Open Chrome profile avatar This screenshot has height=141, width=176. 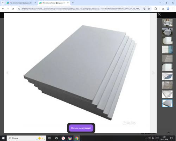[168, 9]
